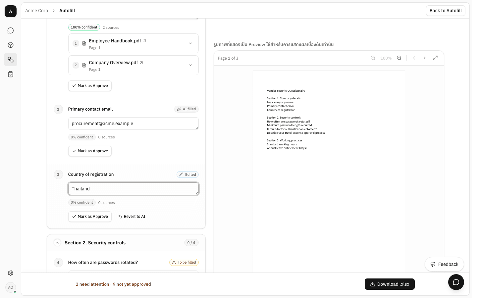This screenshot has height=298, width=477.
Task: Approve the answer below Company Overview.pdf
Action: click(90, 86)
